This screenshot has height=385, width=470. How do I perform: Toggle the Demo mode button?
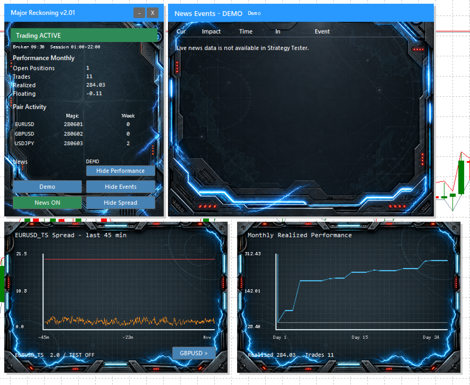47,187
